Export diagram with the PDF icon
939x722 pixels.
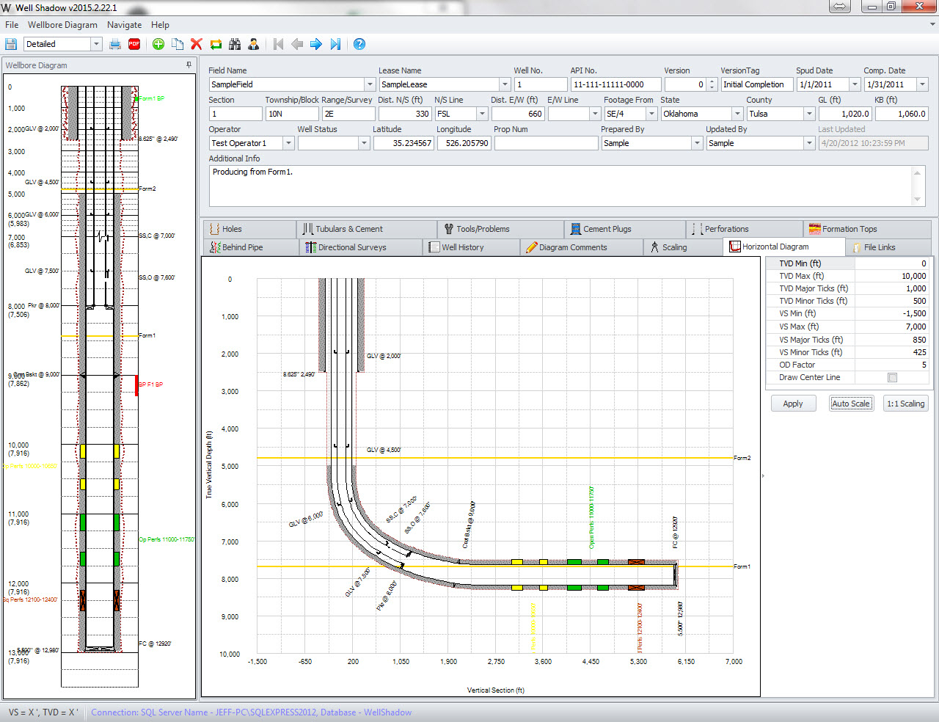point(134,44)
